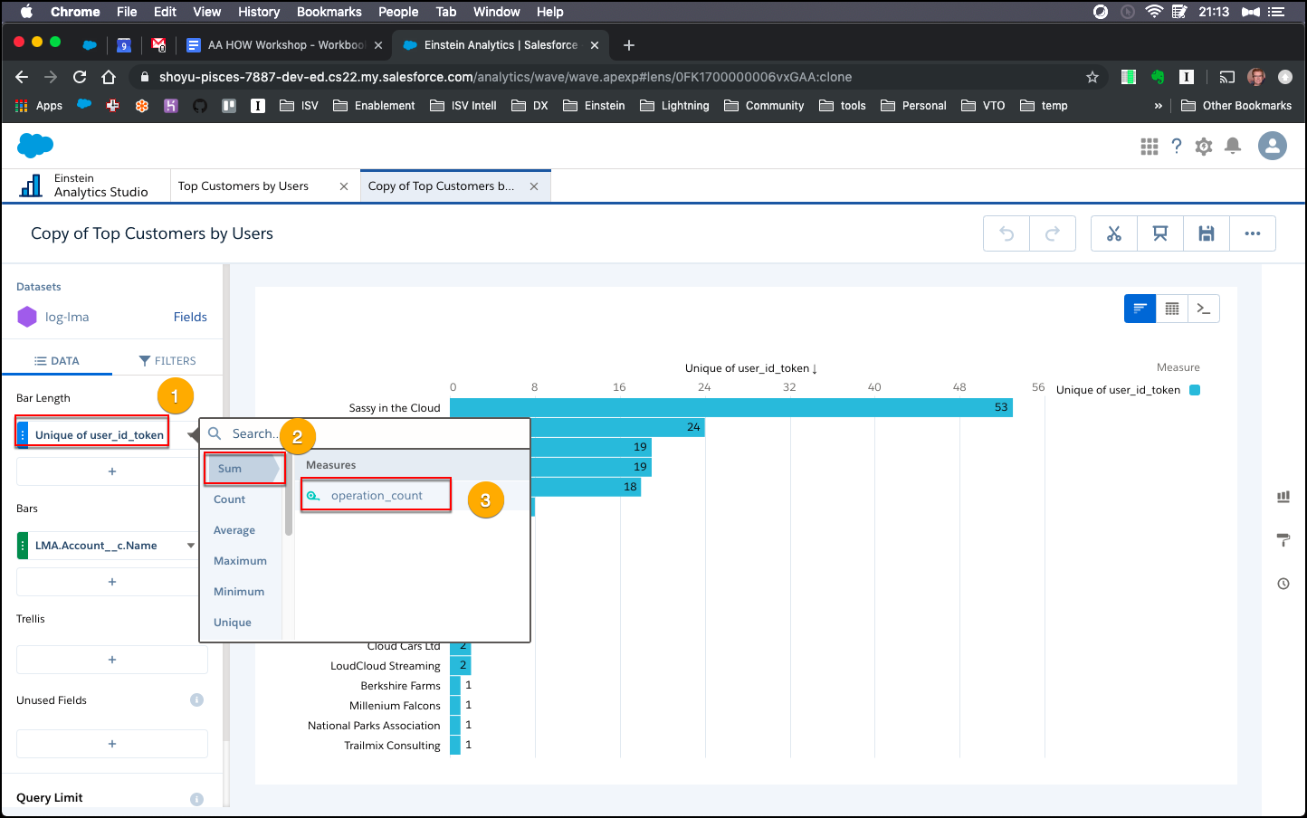Viewport: 1307px width, 818px height.
Task: Click the Unique of user_id_token measure
Action: (x=100, y=435)
